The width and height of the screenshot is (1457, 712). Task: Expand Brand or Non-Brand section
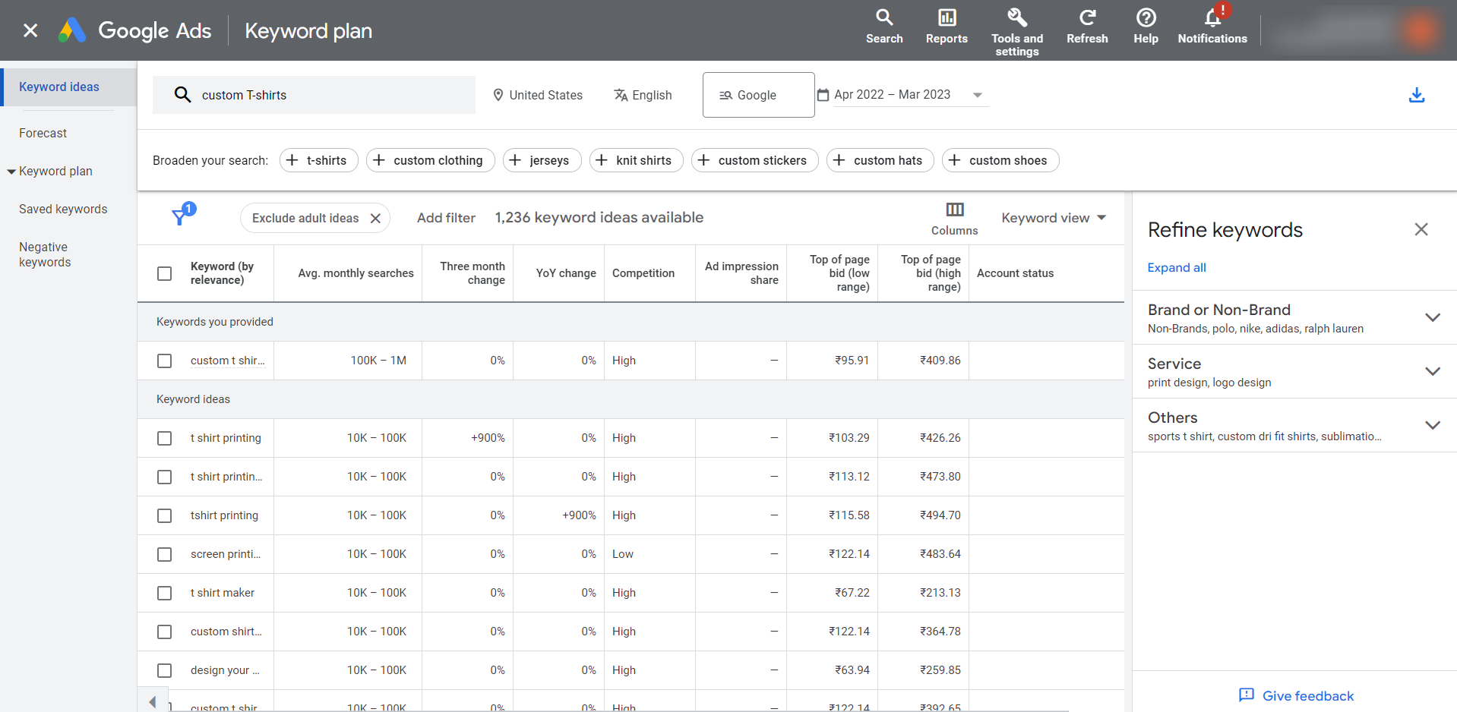(x=1433, y=317)
